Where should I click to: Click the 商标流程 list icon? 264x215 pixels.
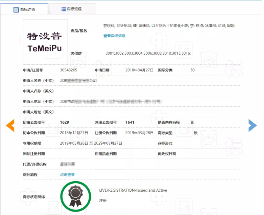coord(63,9)
